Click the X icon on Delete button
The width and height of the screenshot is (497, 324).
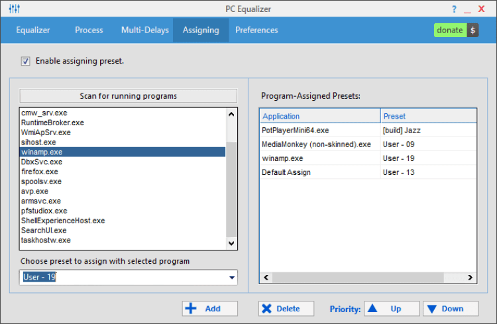[x=266, y=308]
